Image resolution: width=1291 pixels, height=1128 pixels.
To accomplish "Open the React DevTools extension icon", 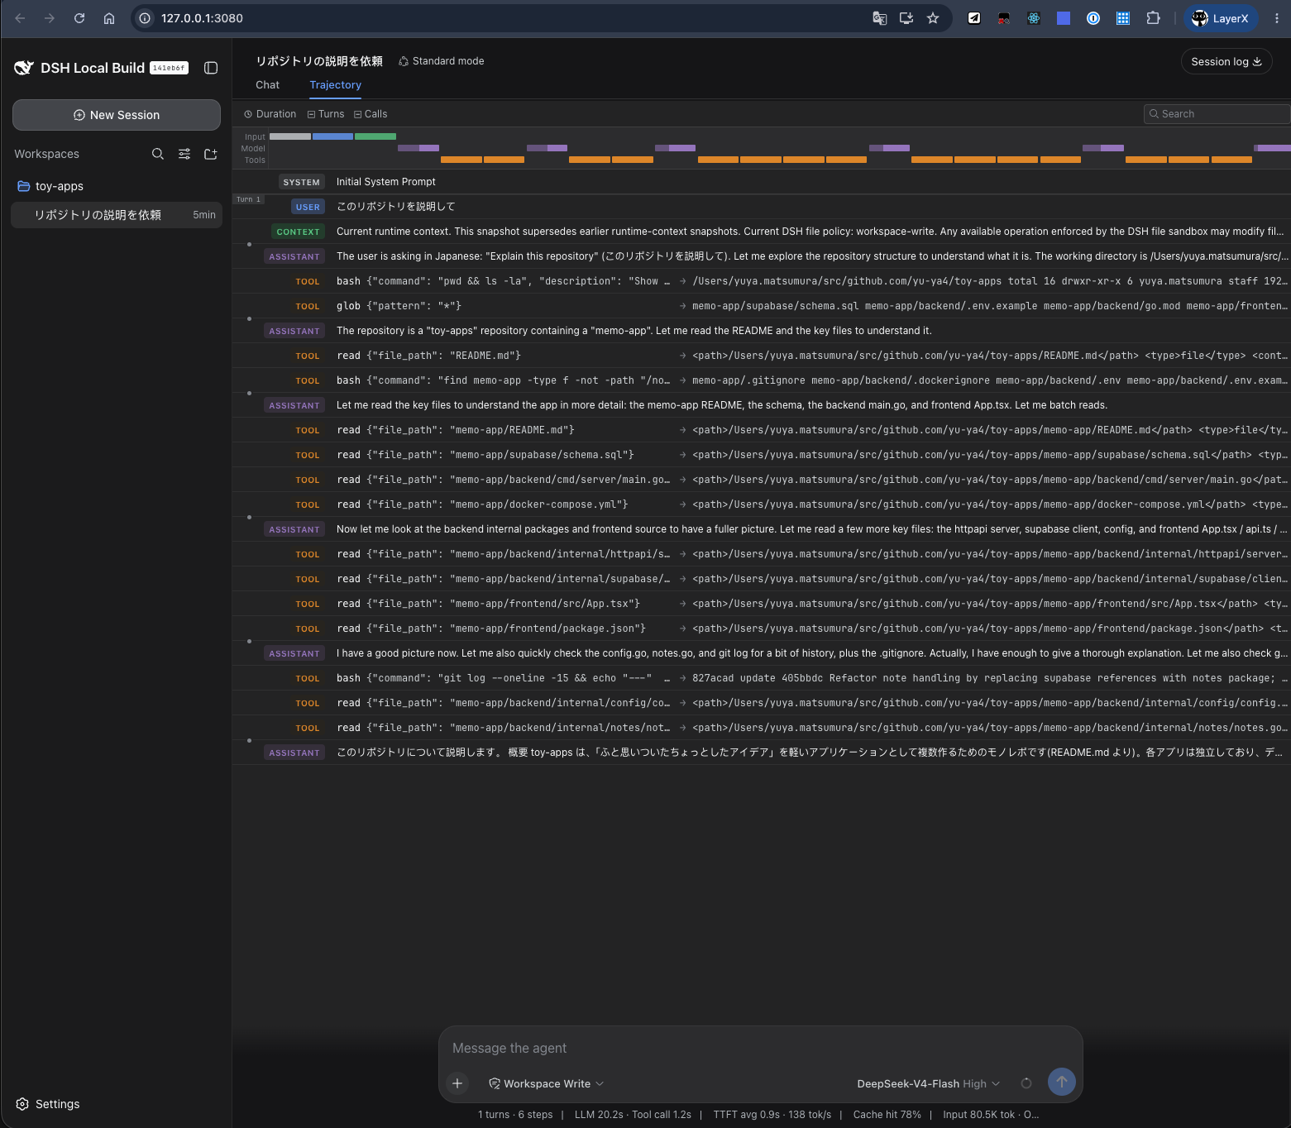I will click(x=1034, y=18).
